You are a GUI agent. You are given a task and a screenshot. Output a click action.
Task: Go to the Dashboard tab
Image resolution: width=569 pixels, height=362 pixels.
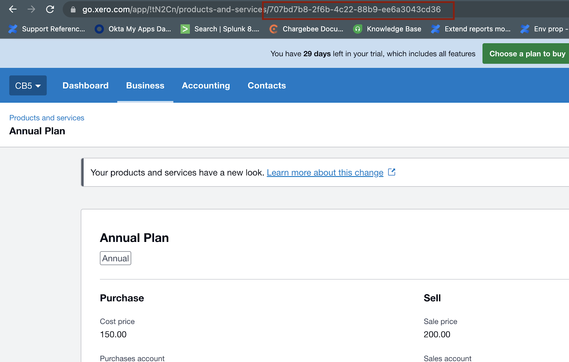[85, 86]
